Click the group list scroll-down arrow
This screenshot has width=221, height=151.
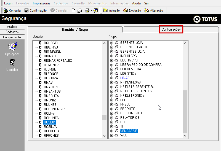pos(185,136)
